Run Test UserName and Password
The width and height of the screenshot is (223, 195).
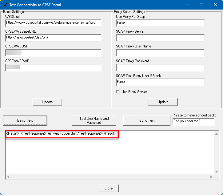(x=94, y=120)
